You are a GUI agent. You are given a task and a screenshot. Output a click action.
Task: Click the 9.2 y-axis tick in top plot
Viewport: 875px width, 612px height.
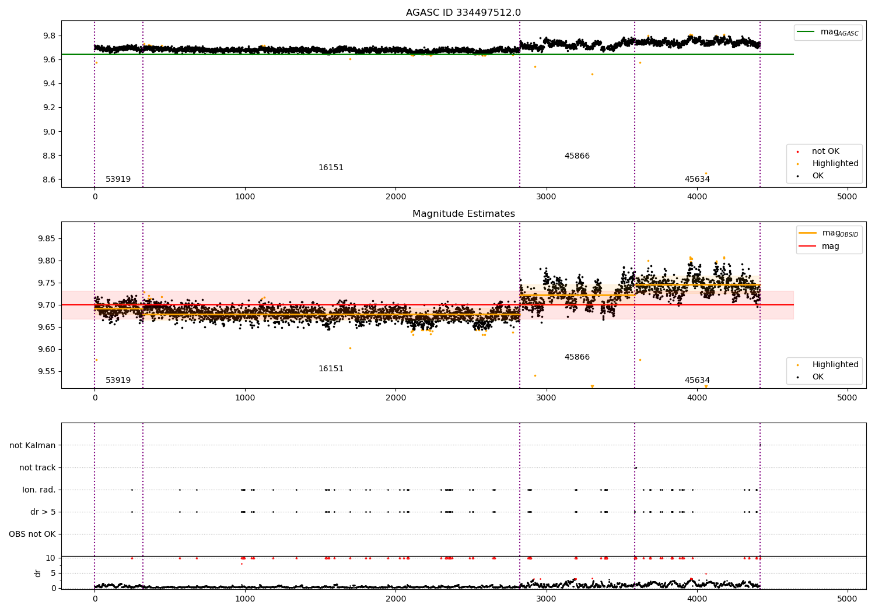(x=48, y=108)
